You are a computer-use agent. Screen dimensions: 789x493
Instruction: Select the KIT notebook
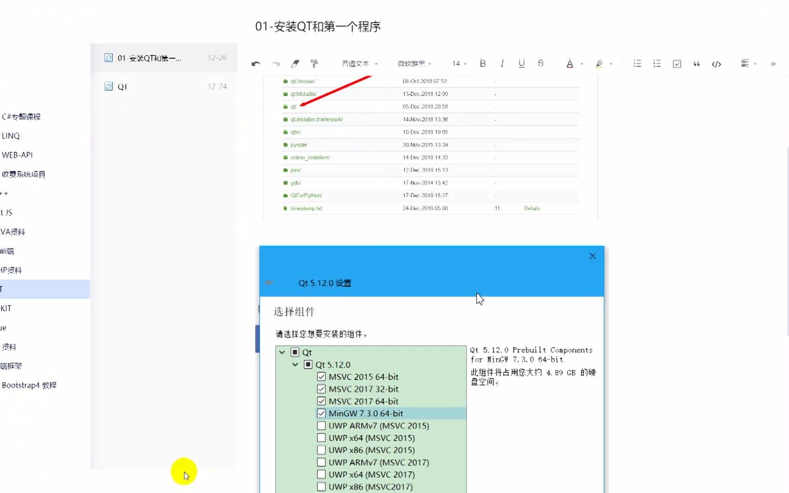click(6, 309)
